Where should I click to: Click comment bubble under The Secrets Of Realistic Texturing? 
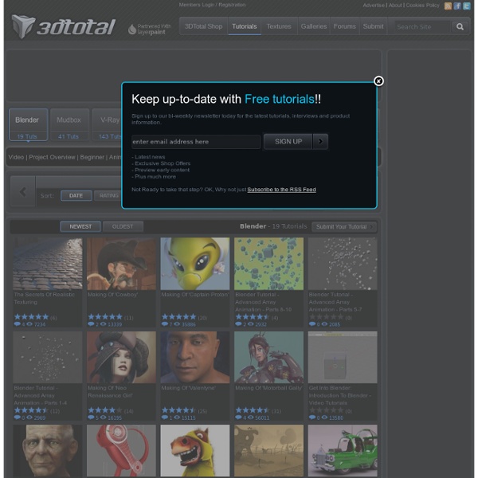tap(18, 324)
